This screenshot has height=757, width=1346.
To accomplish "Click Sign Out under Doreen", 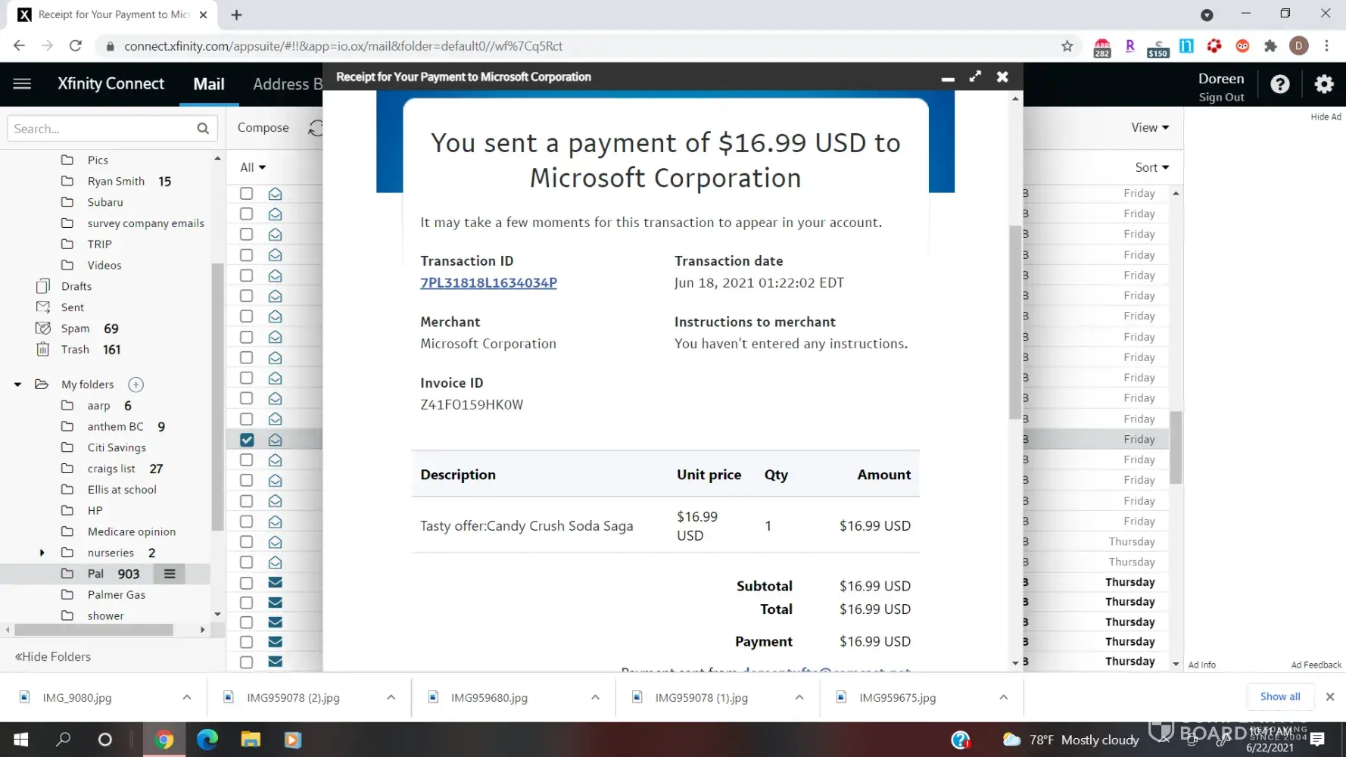I will pos(1221,97).
